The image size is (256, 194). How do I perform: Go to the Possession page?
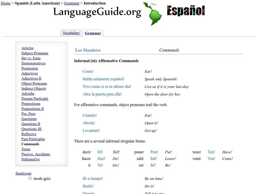tap(30, 68)
